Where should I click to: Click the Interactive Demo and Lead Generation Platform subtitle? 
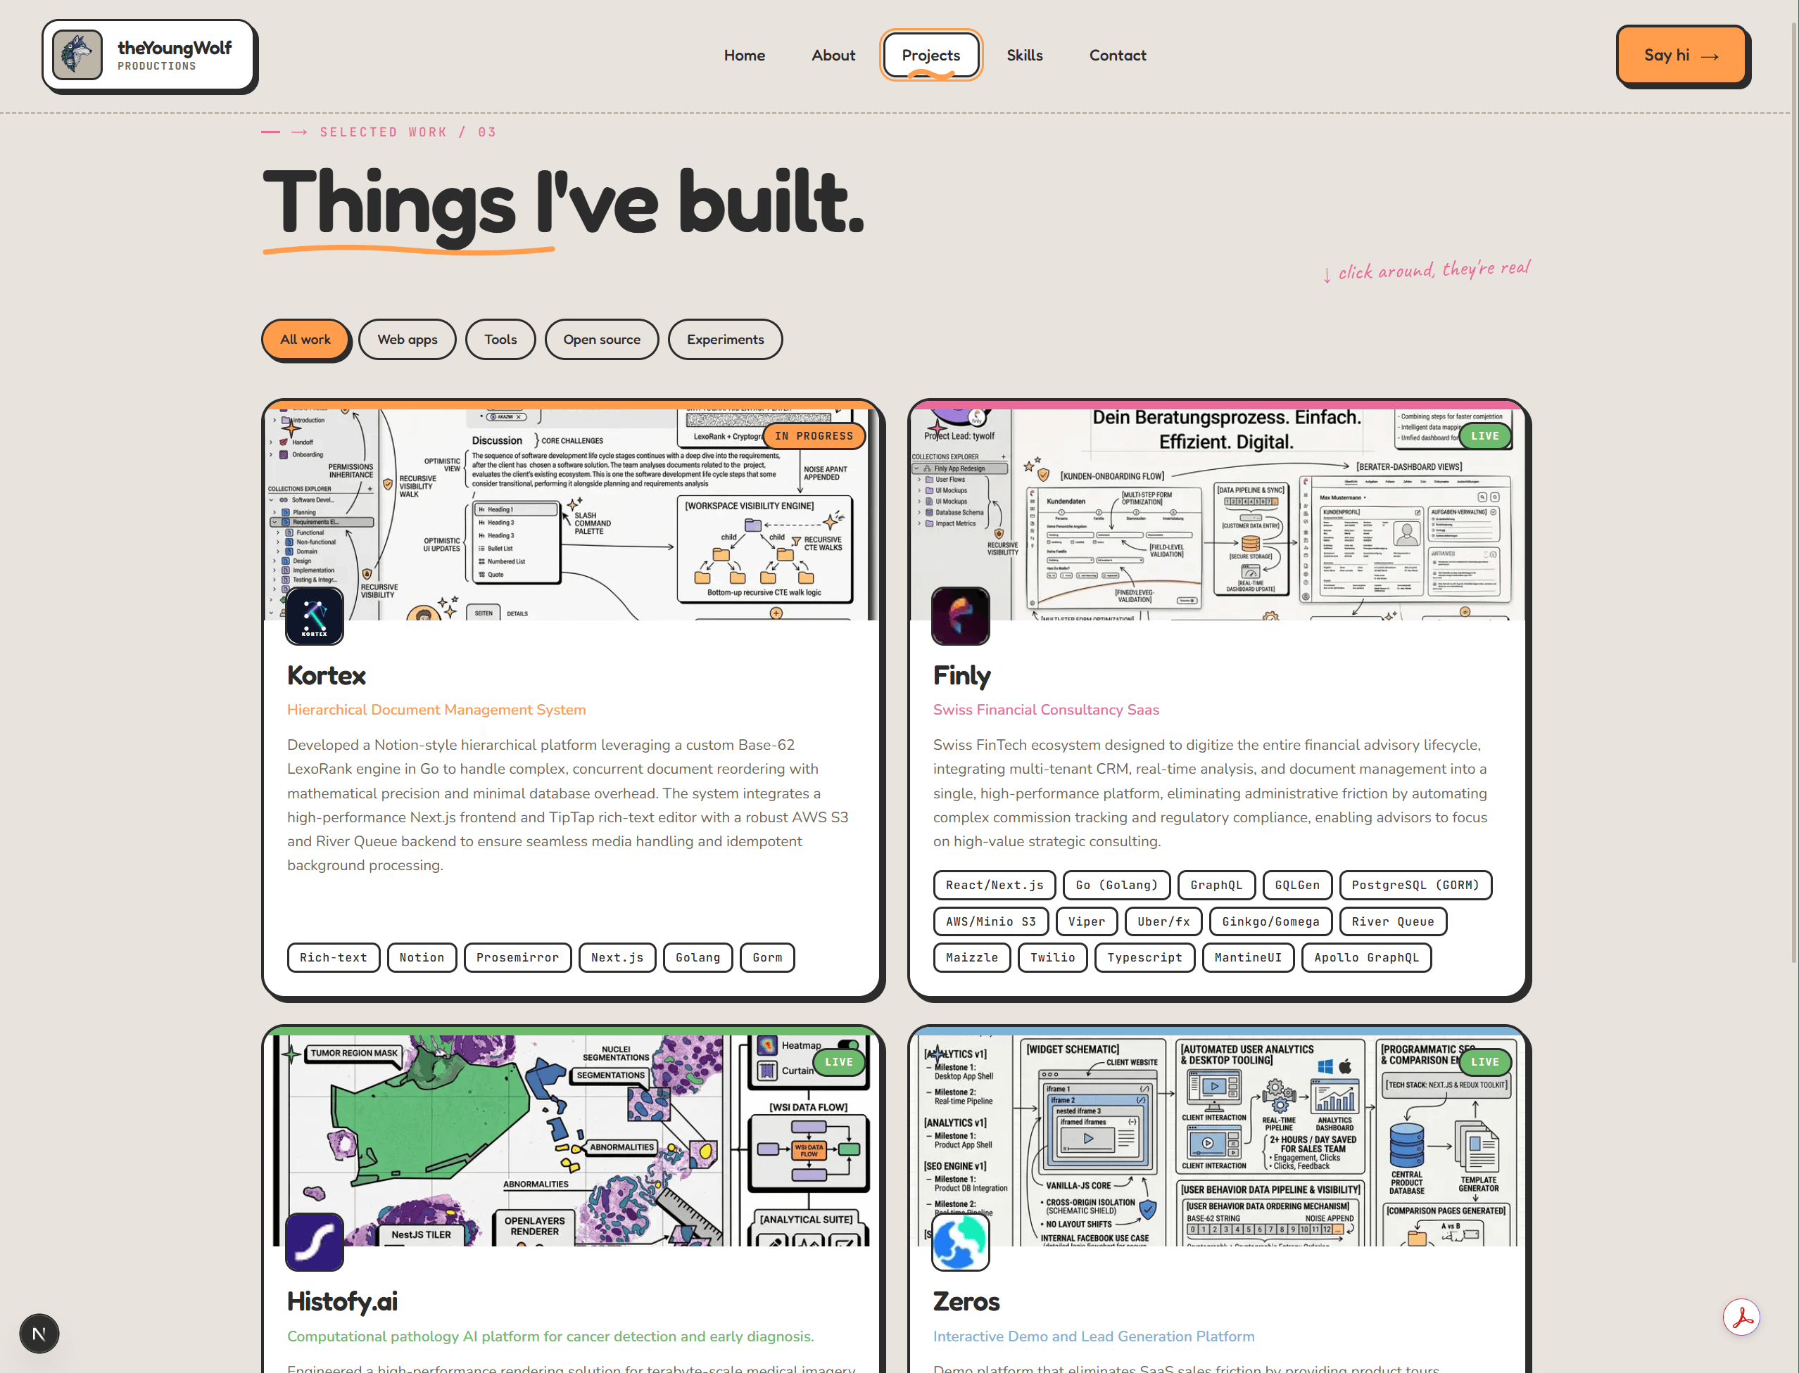(1093, 1336)
